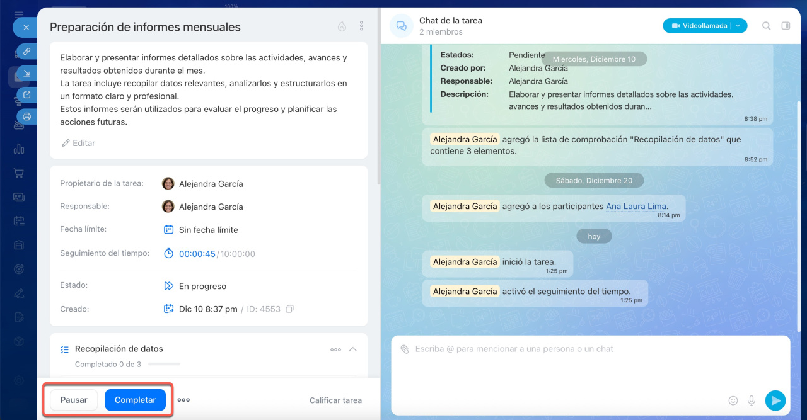The width and height of the screenshot is (807, 420).
Task: Copy the task ID 4553 using the copy icon
Action: [289, 309]
